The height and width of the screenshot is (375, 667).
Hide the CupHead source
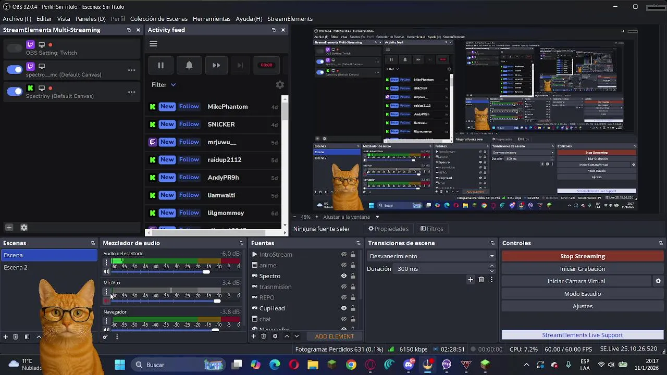(344, 308)
